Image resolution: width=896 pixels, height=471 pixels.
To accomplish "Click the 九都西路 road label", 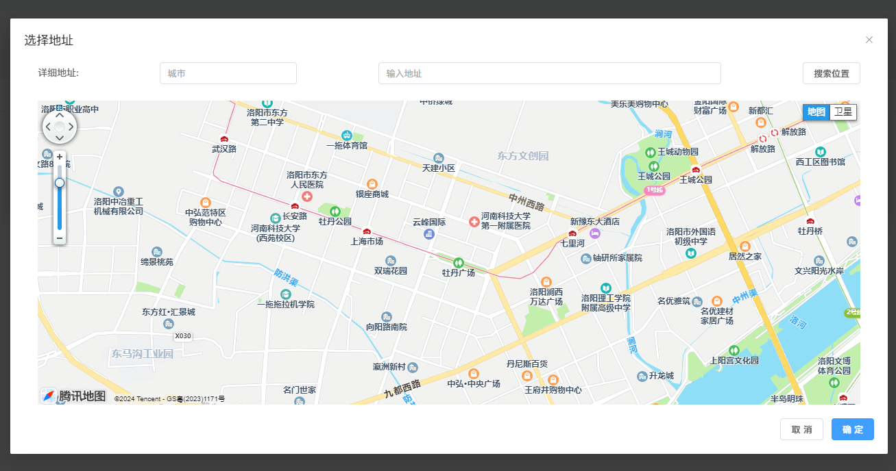I will coord(402,389).
